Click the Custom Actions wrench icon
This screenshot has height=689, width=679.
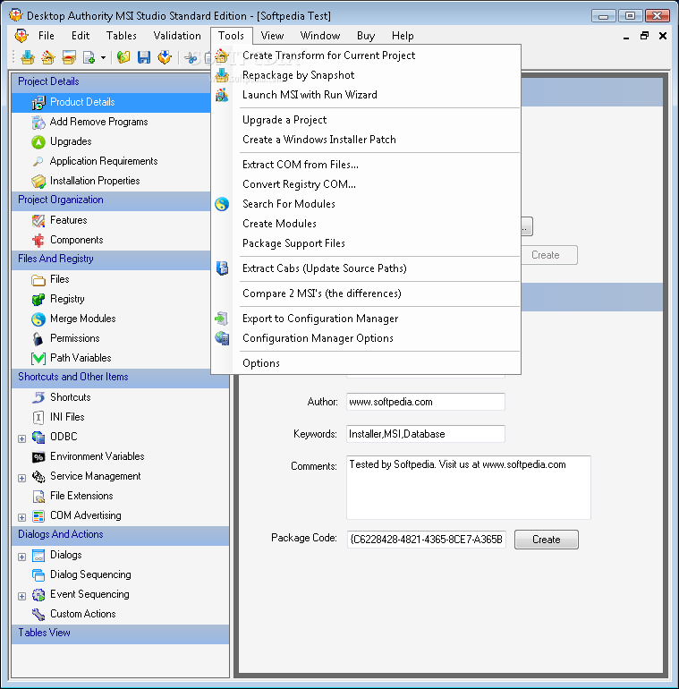point(38,615)
